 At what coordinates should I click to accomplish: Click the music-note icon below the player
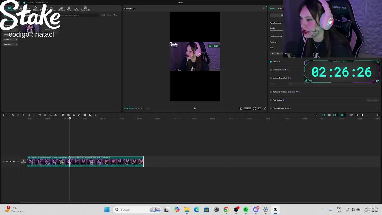[x=241, y=108]
